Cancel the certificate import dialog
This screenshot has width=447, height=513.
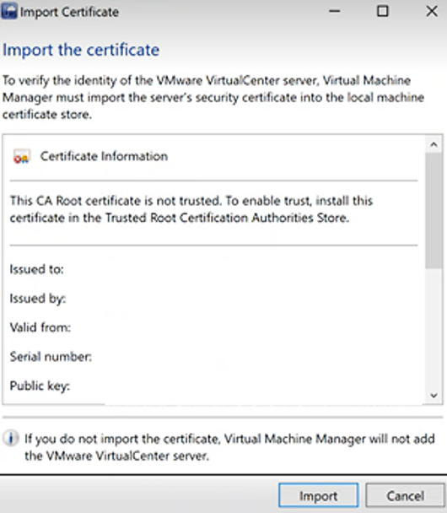pyautogui.click(x=405, y=495)
